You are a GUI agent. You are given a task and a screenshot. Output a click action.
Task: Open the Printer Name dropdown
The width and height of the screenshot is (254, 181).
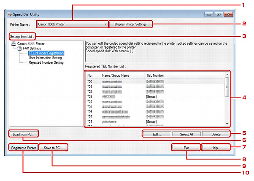(x=72, y=24)
